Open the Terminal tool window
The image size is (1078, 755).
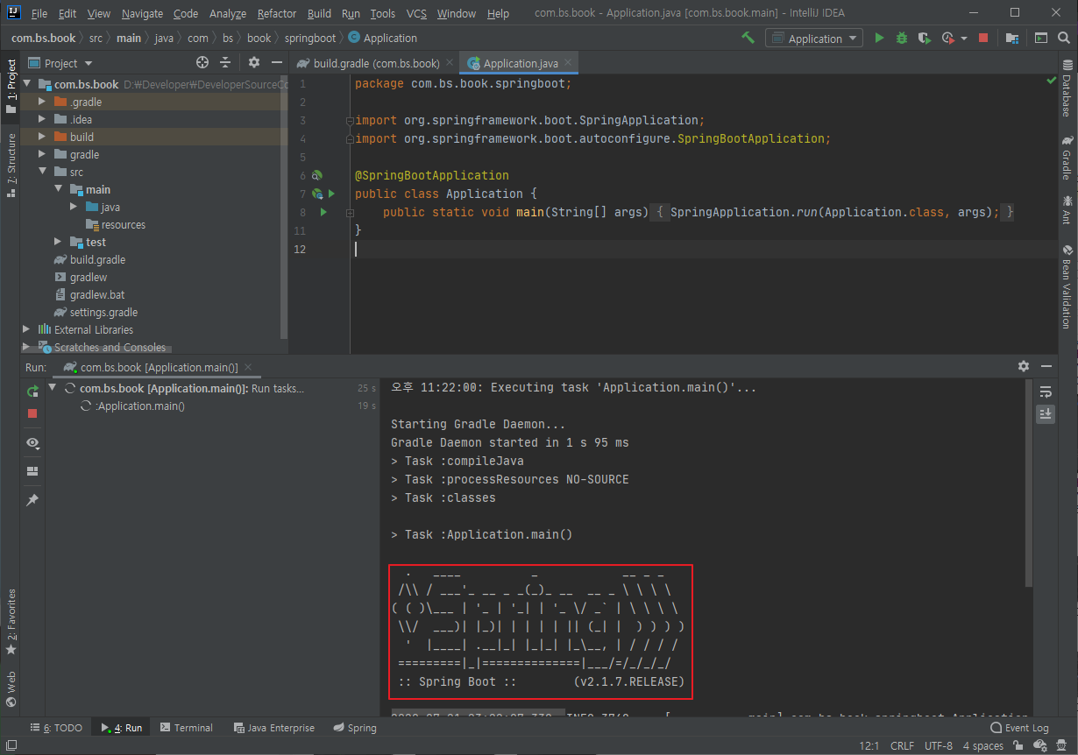[x=186, y=728]
